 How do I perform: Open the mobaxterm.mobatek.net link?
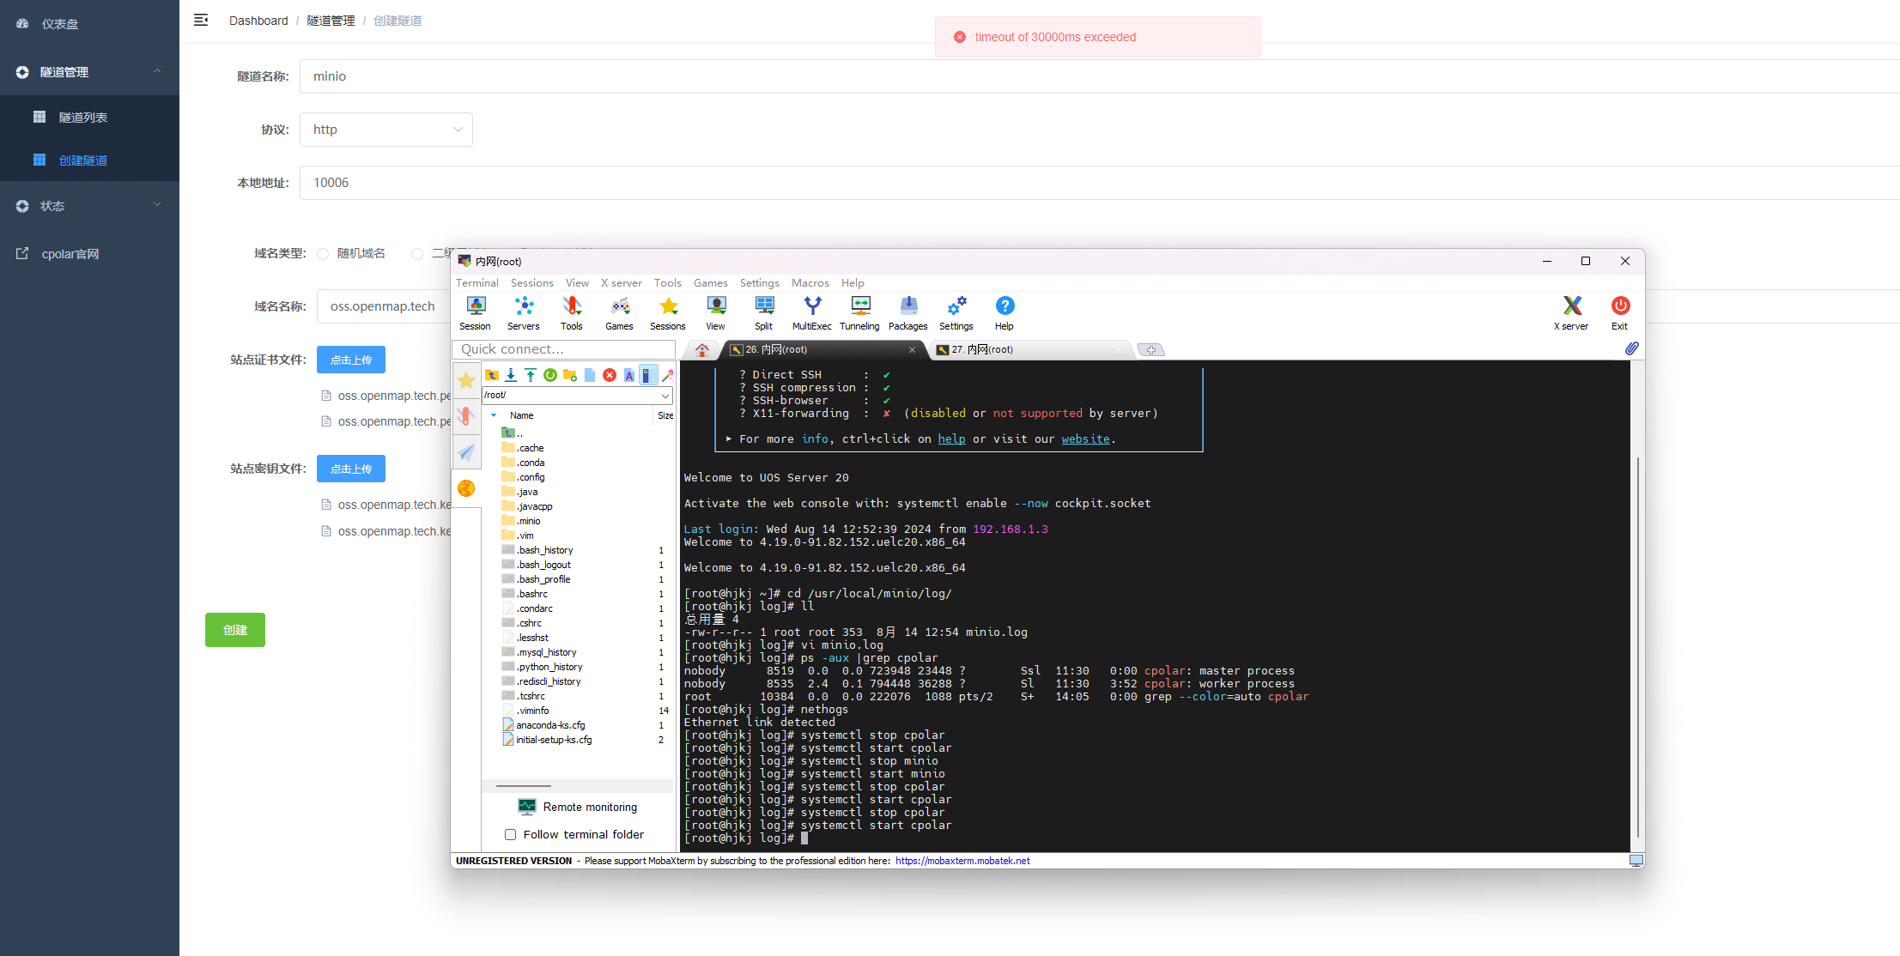pos(962,861)
